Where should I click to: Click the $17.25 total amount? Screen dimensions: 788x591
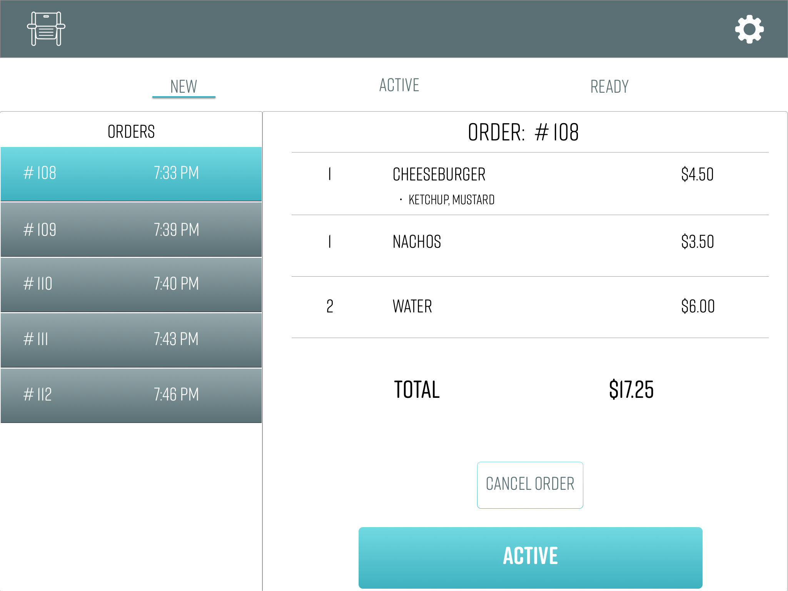point(631,389)
